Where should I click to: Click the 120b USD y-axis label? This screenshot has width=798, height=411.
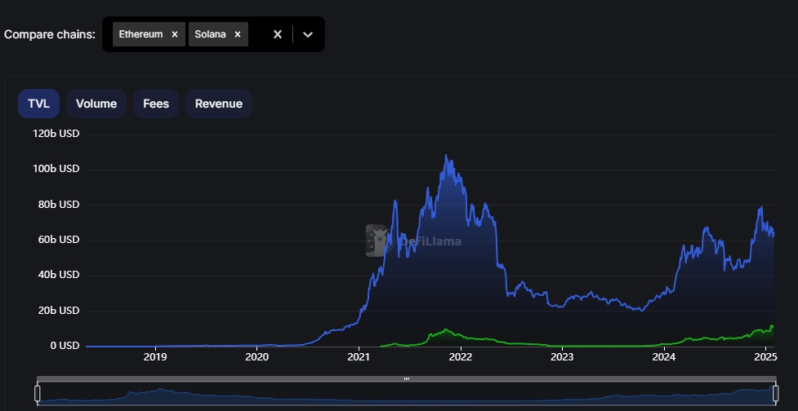click(56, 134)
